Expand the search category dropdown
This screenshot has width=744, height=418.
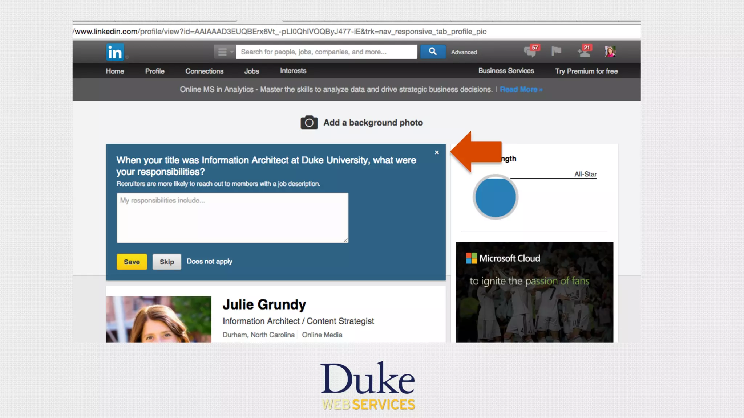pos(225,52)
